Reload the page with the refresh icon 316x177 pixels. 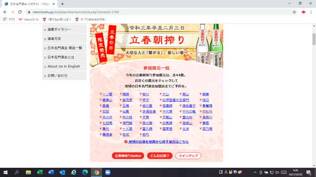point(20,12)
